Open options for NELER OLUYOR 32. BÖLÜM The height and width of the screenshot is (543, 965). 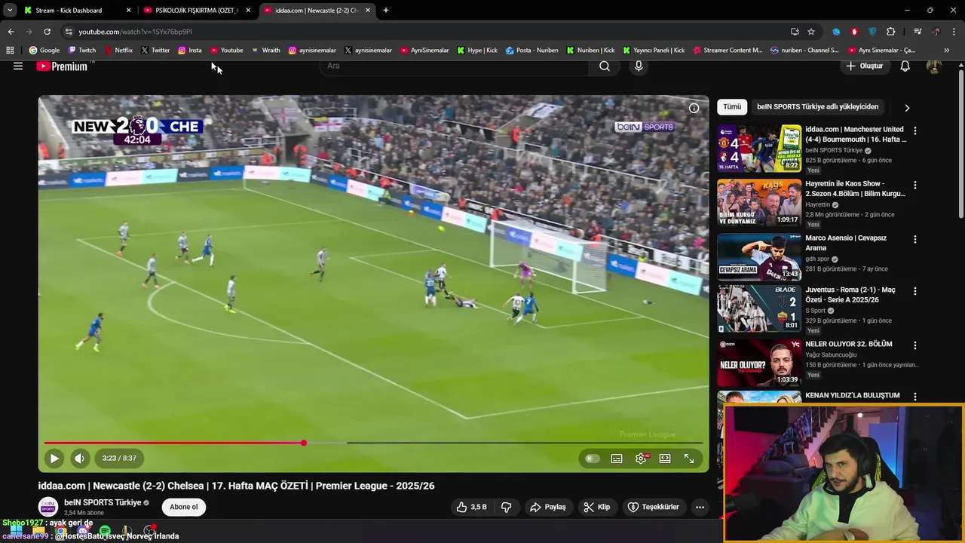coord(915,345)
